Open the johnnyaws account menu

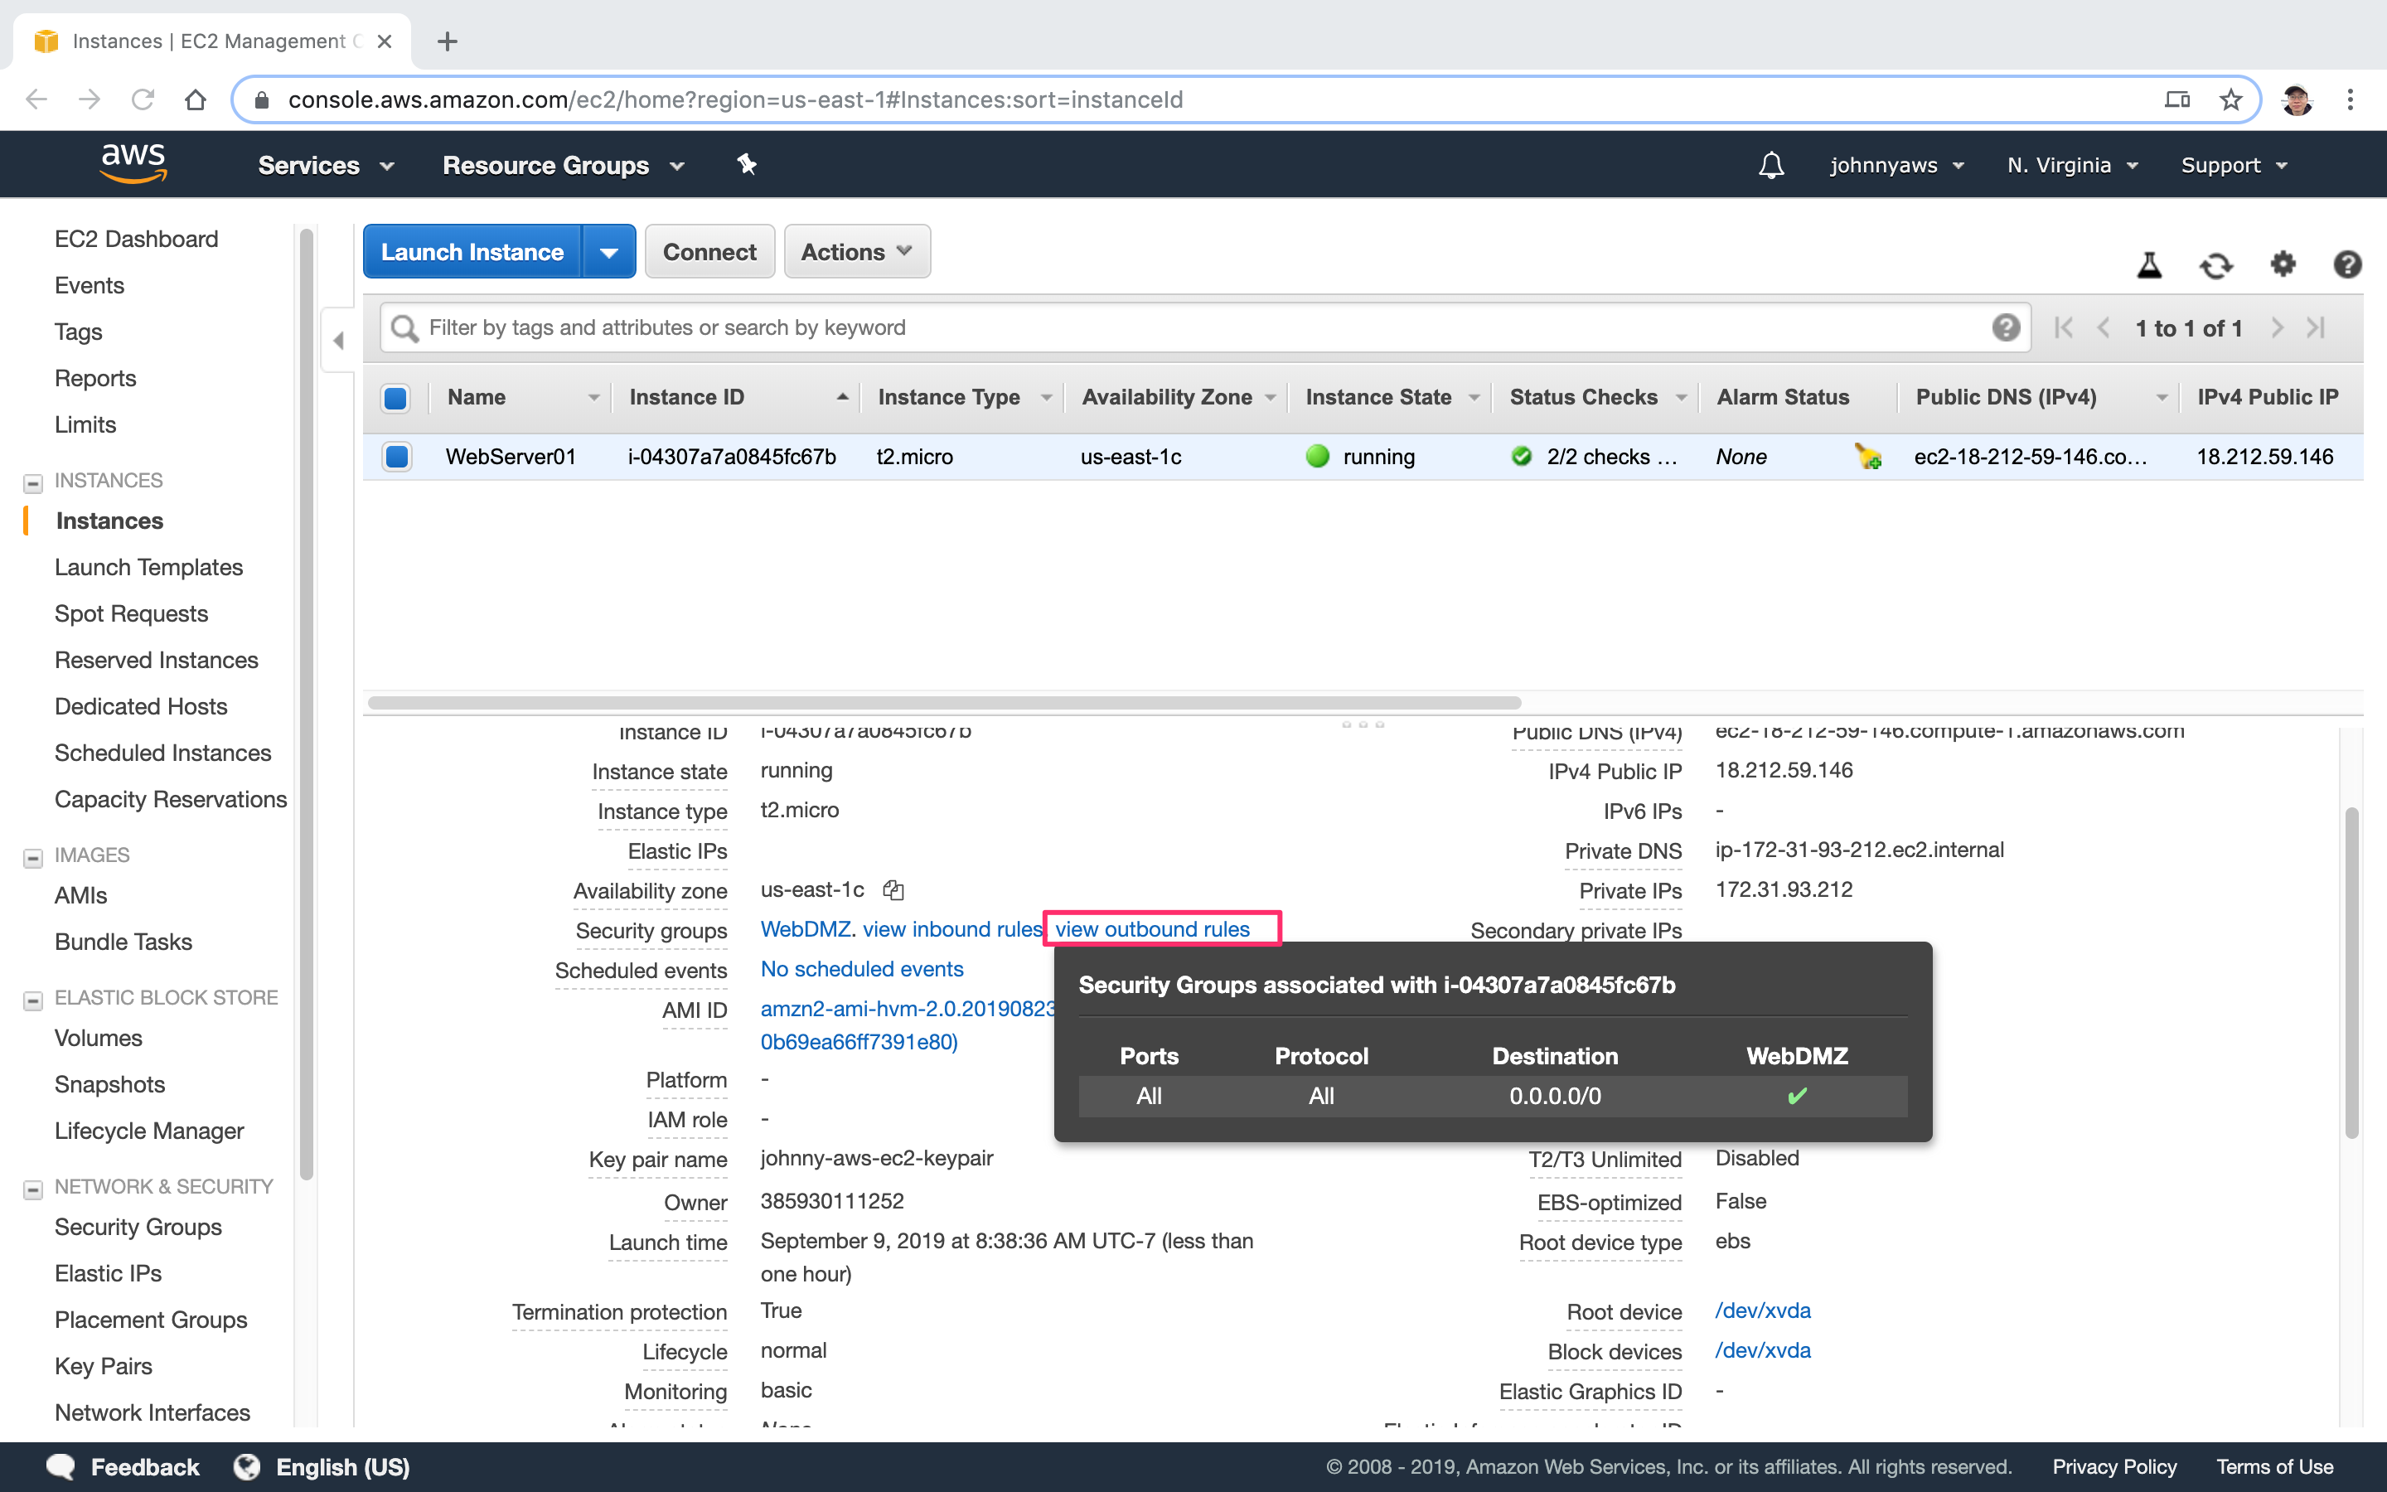pos(1897,165)
